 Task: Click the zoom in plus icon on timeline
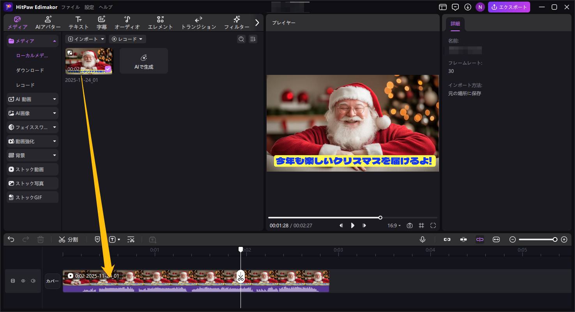564,239
